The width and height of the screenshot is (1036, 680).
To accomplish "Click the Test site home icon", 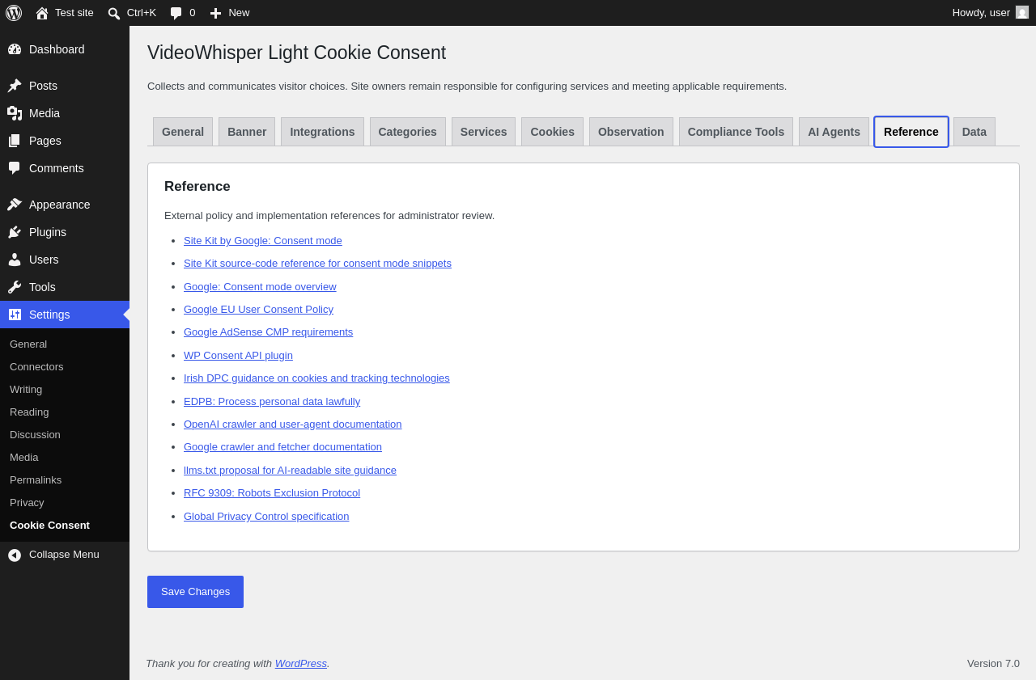I will [42, 13].
